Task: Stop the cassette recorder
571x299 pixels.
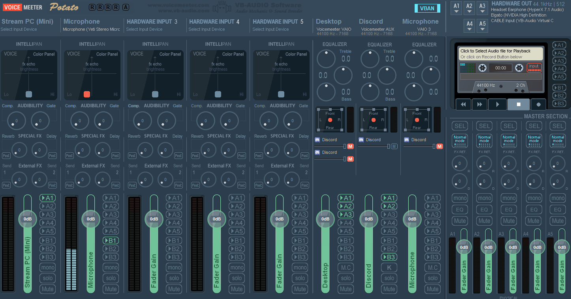Action: 518,105
